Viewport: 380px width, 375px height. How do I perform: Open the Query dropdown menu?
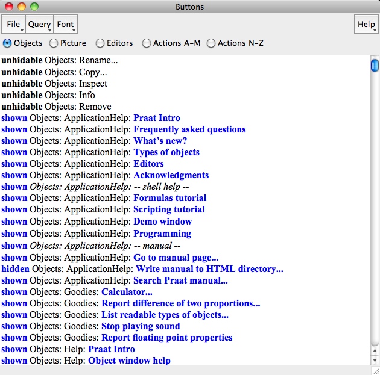pyautogui.click(x=40, y=25)
